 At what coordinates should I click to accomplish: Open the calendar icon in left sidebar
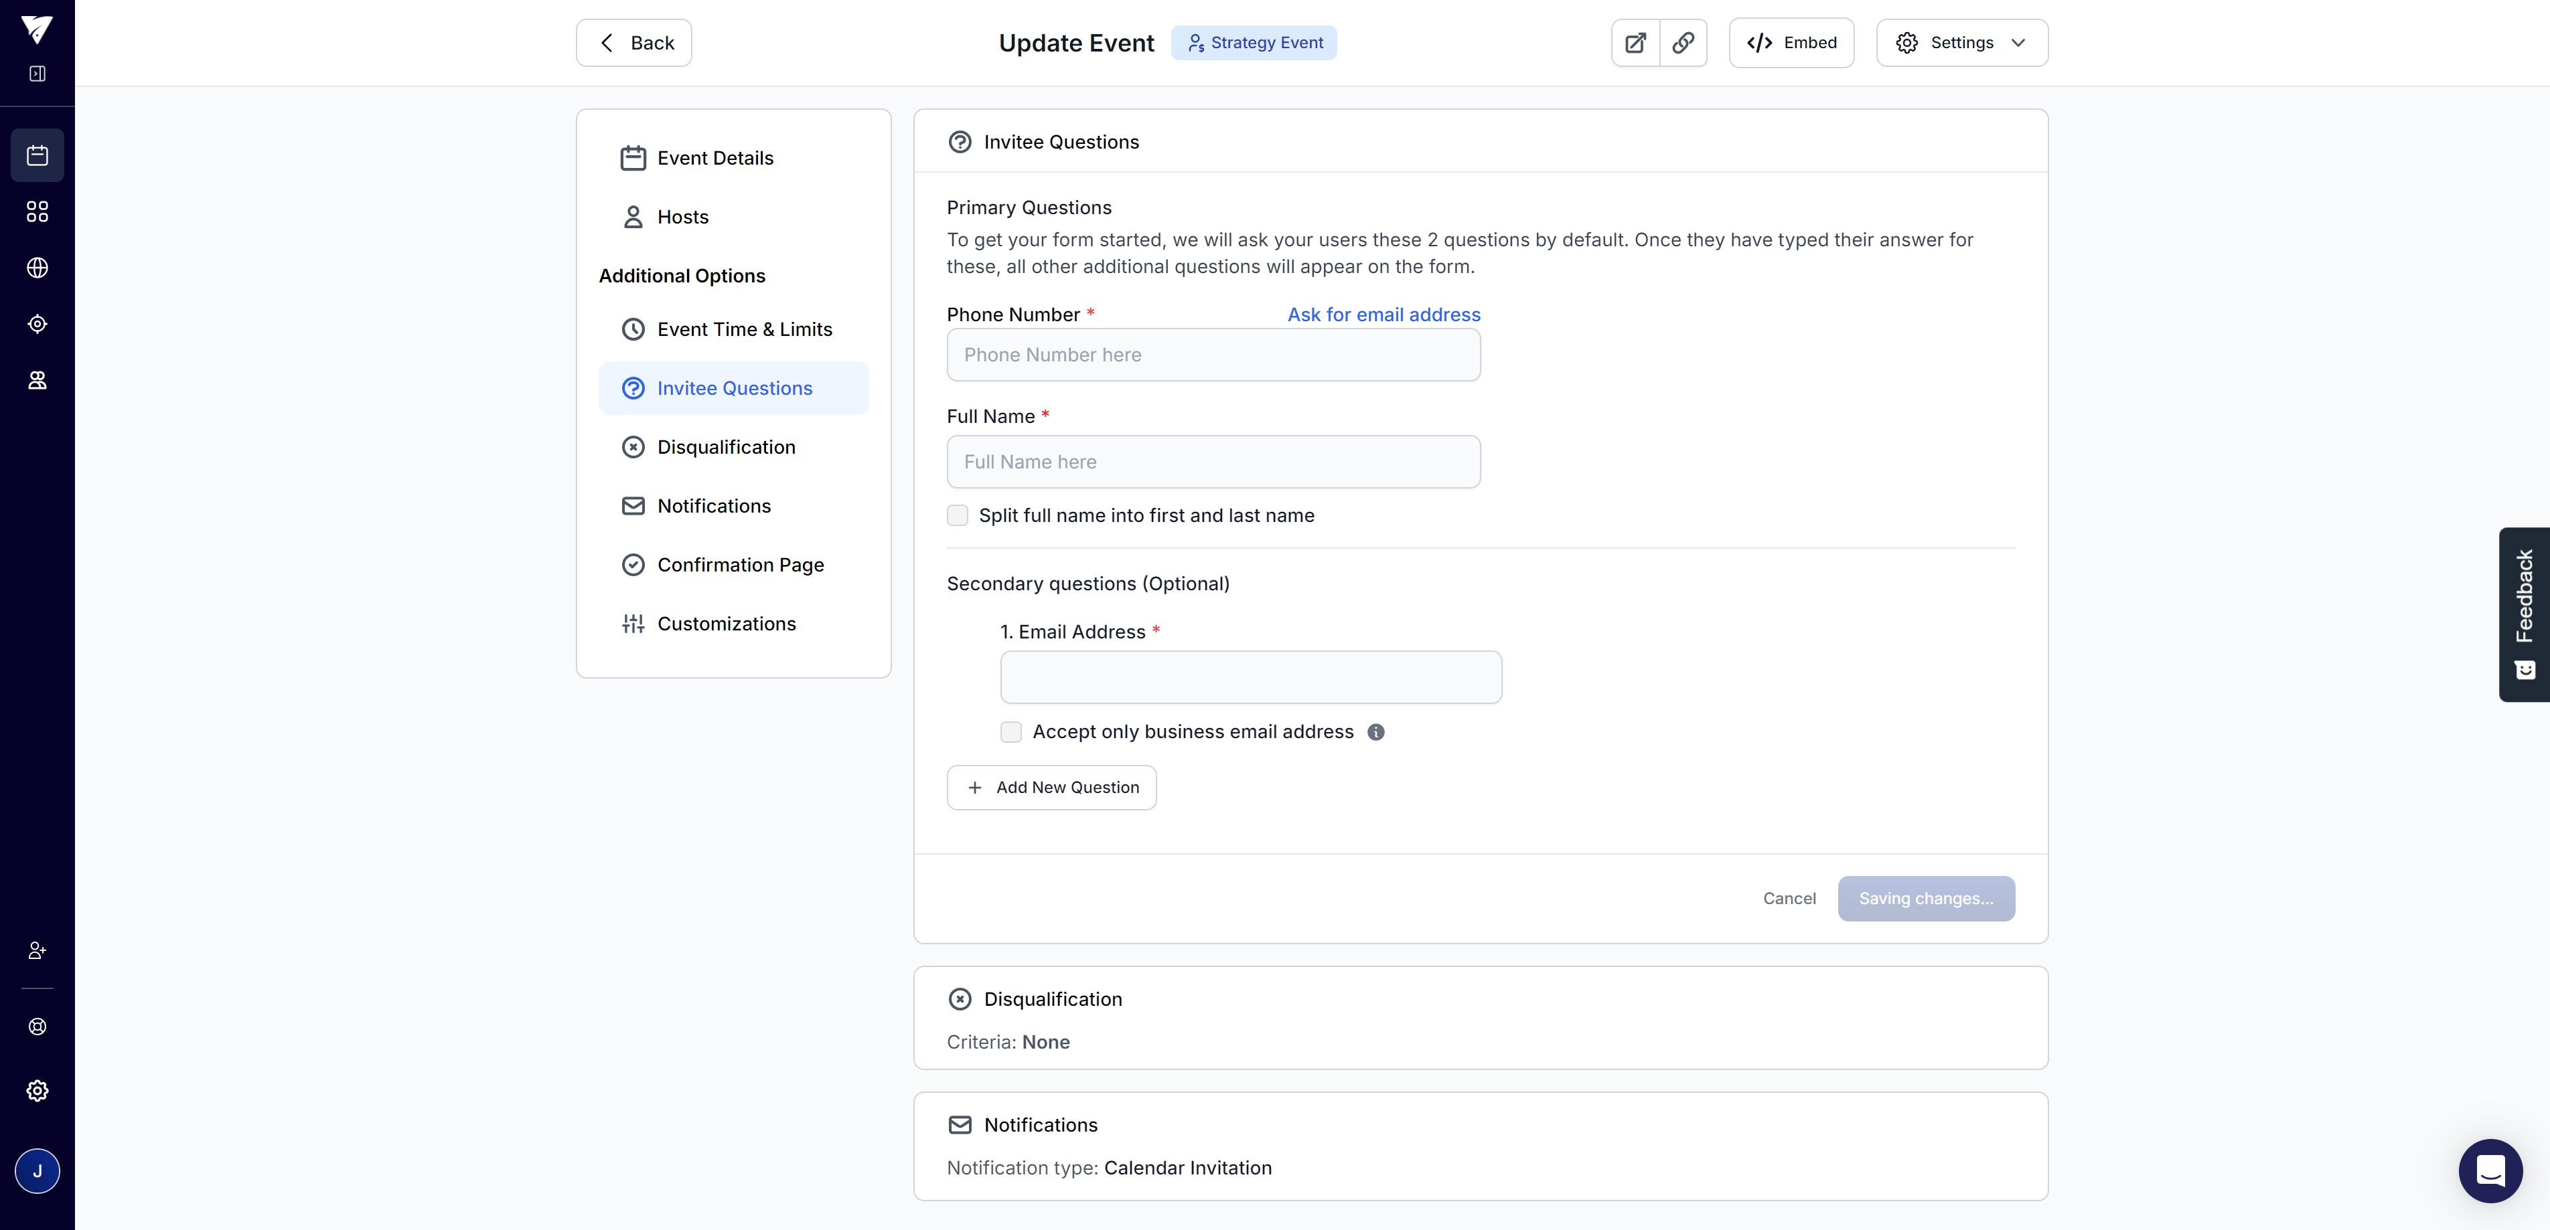click(x=37, y=155)
